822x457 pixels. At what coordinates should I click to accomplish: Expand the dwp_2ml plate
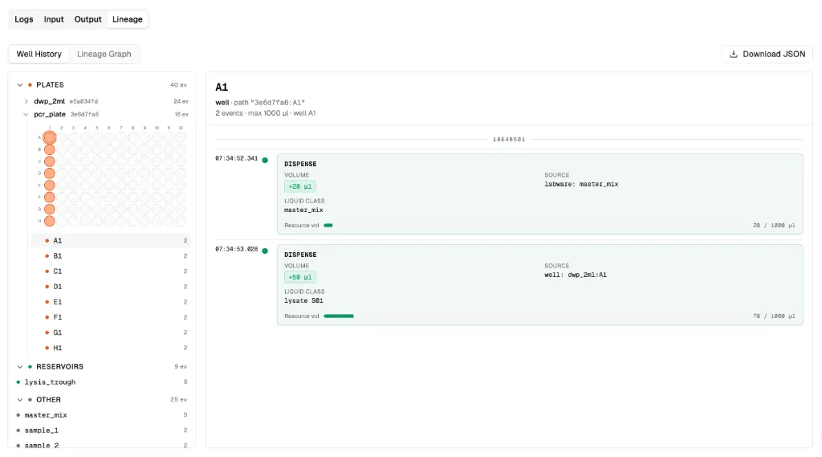[x=26, y=101]
